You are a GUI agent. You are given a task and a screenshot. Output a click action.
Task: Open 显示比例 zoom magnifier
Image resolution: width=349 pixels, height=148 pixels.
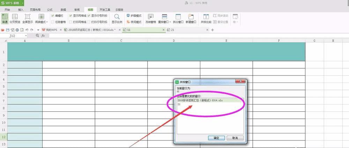pyautogui.click(x=117, y=19)
